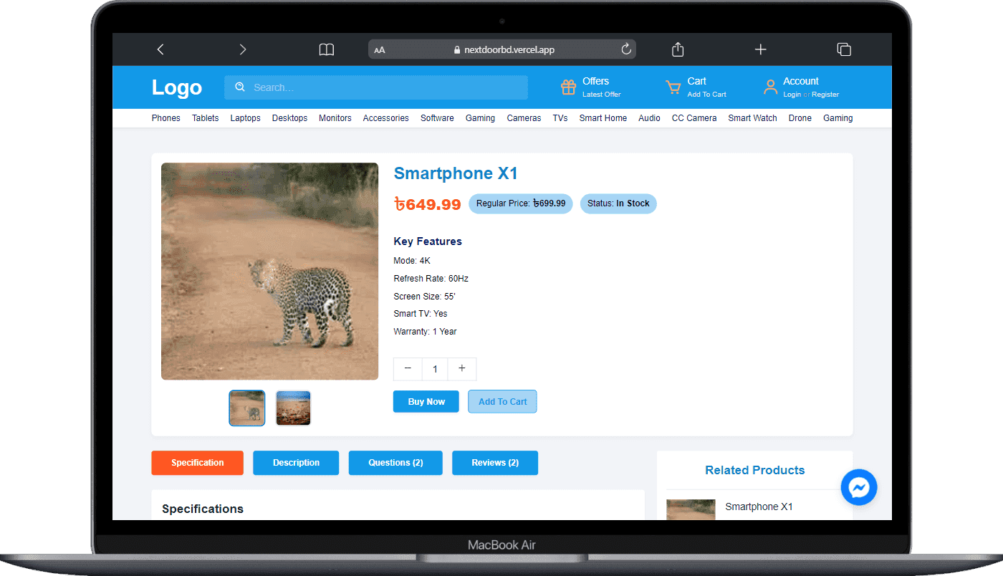Open the Audio category

coord(650,118)
